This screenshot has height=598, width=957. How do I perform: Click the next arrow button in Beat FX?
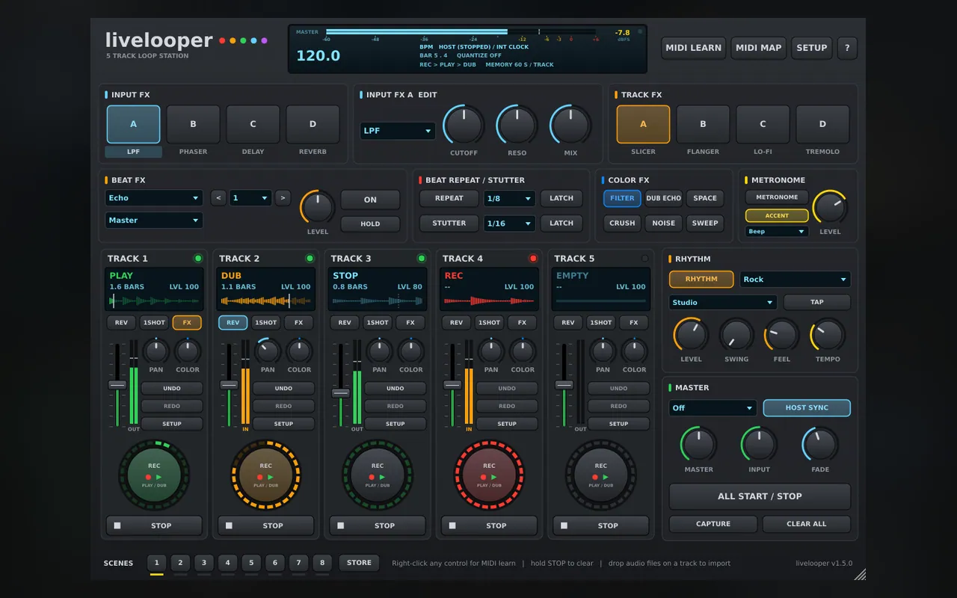click(x=283, y=198)
